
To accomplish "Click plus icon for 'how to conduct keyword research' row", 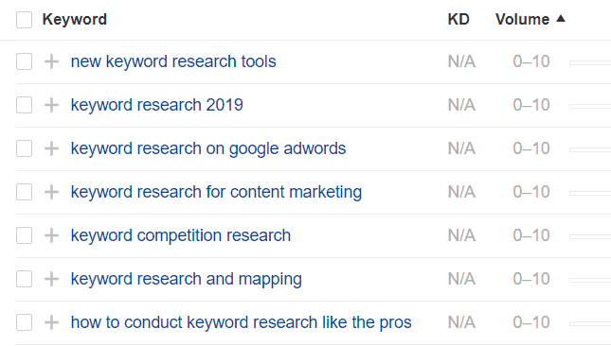I will [x=51, y=322].
